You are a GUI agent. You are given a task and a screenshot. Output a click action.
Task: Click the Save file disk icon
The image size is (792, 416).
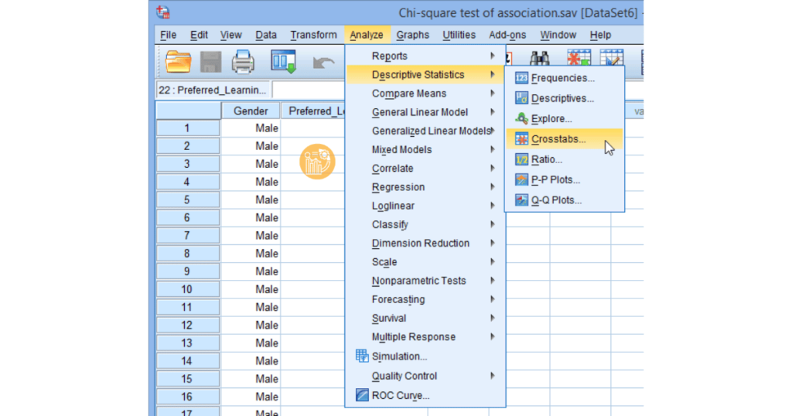pos(210,62)
